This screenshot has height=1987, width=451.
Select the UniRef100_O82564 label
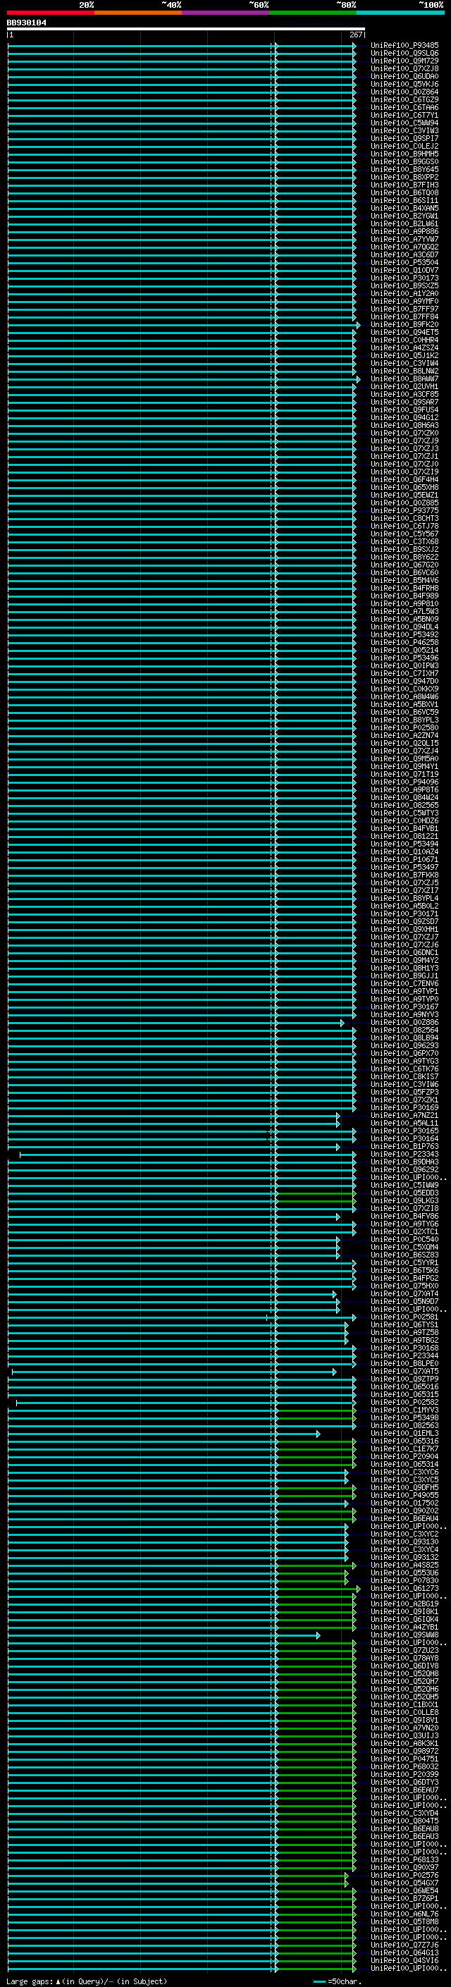(404, 1031)
